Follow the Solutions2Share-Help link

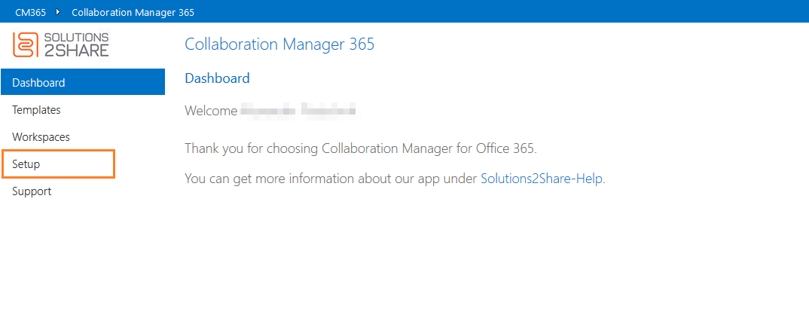tap(542, 179)
